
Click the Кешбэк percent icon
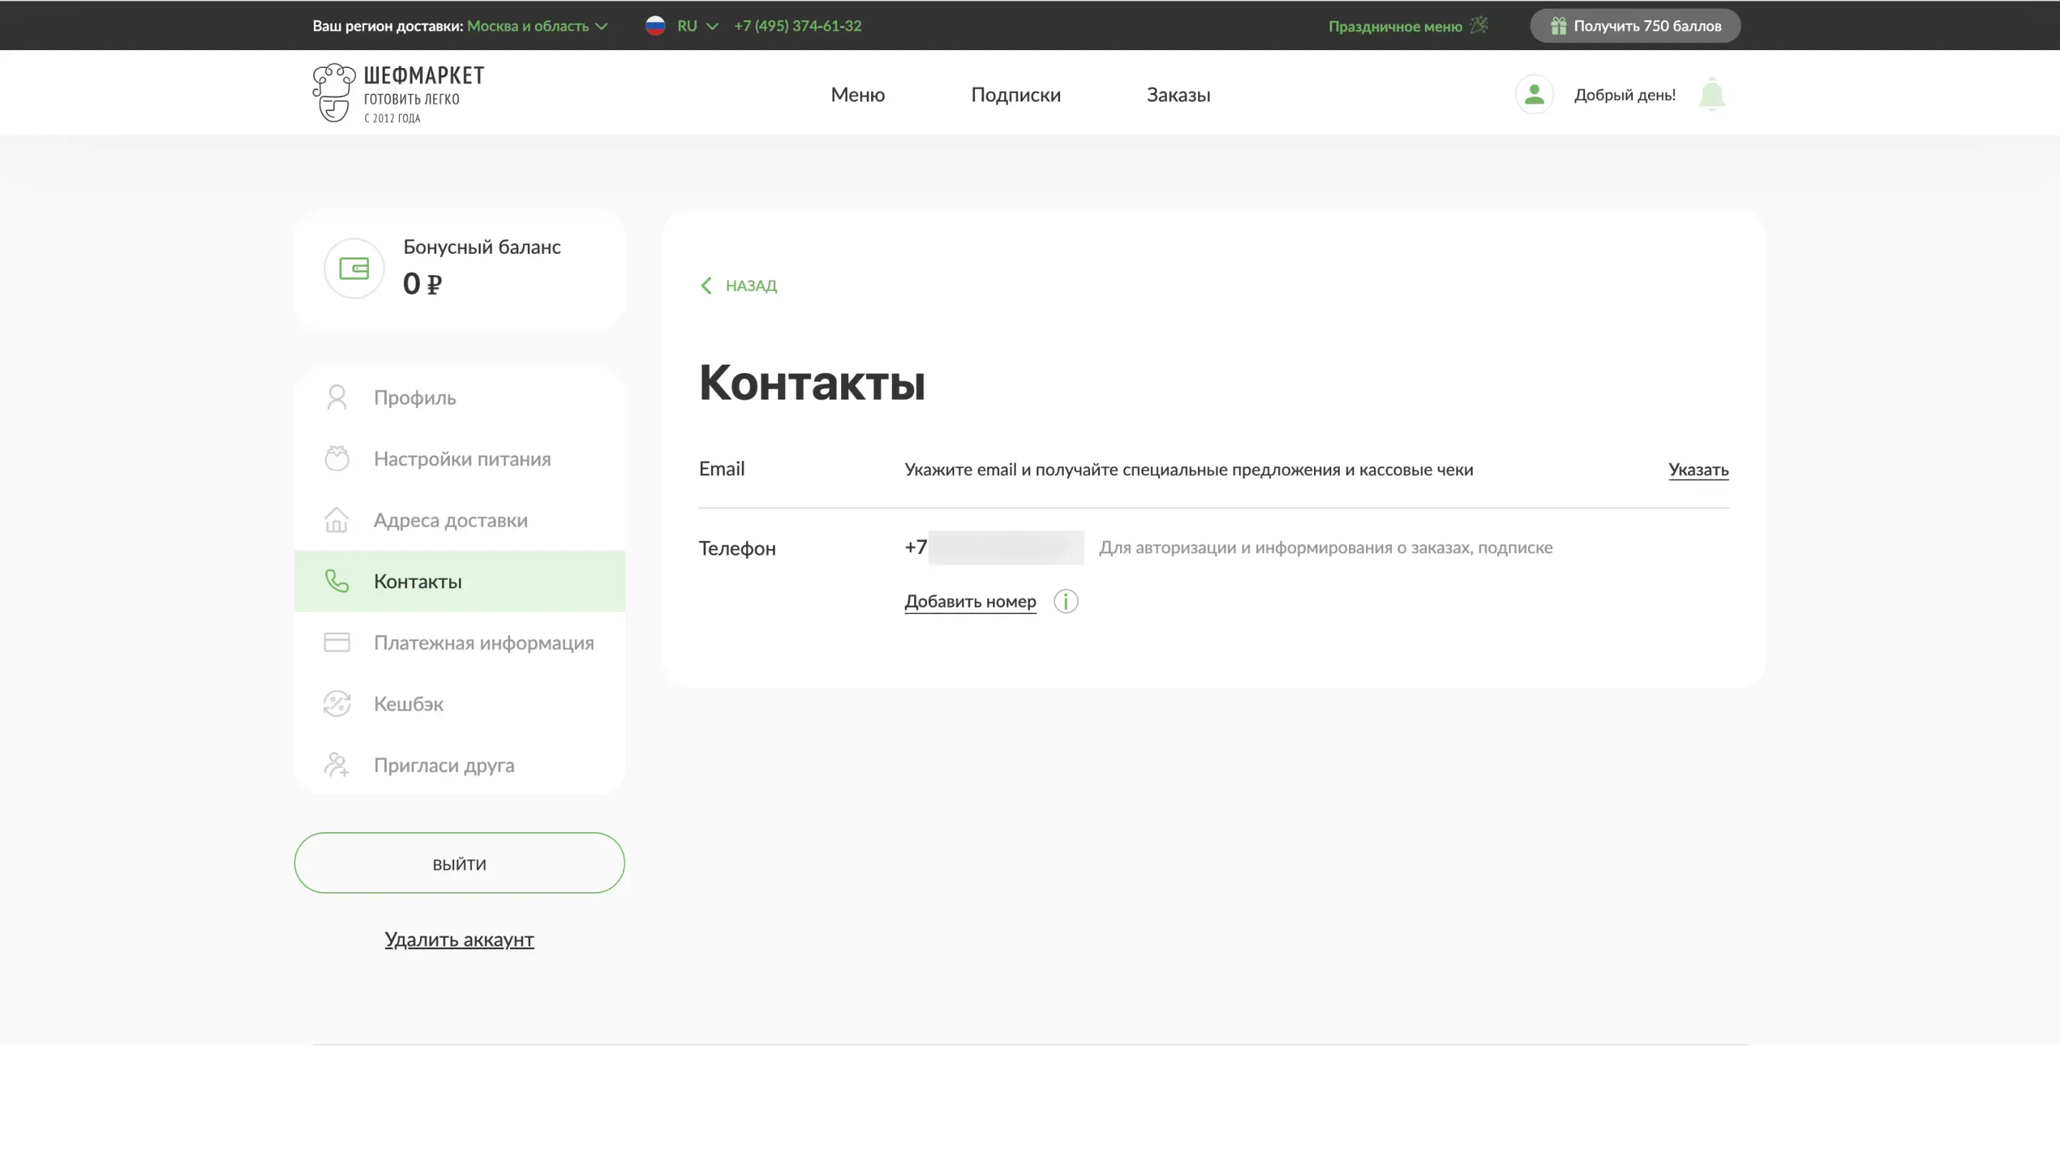click(337, 704)
